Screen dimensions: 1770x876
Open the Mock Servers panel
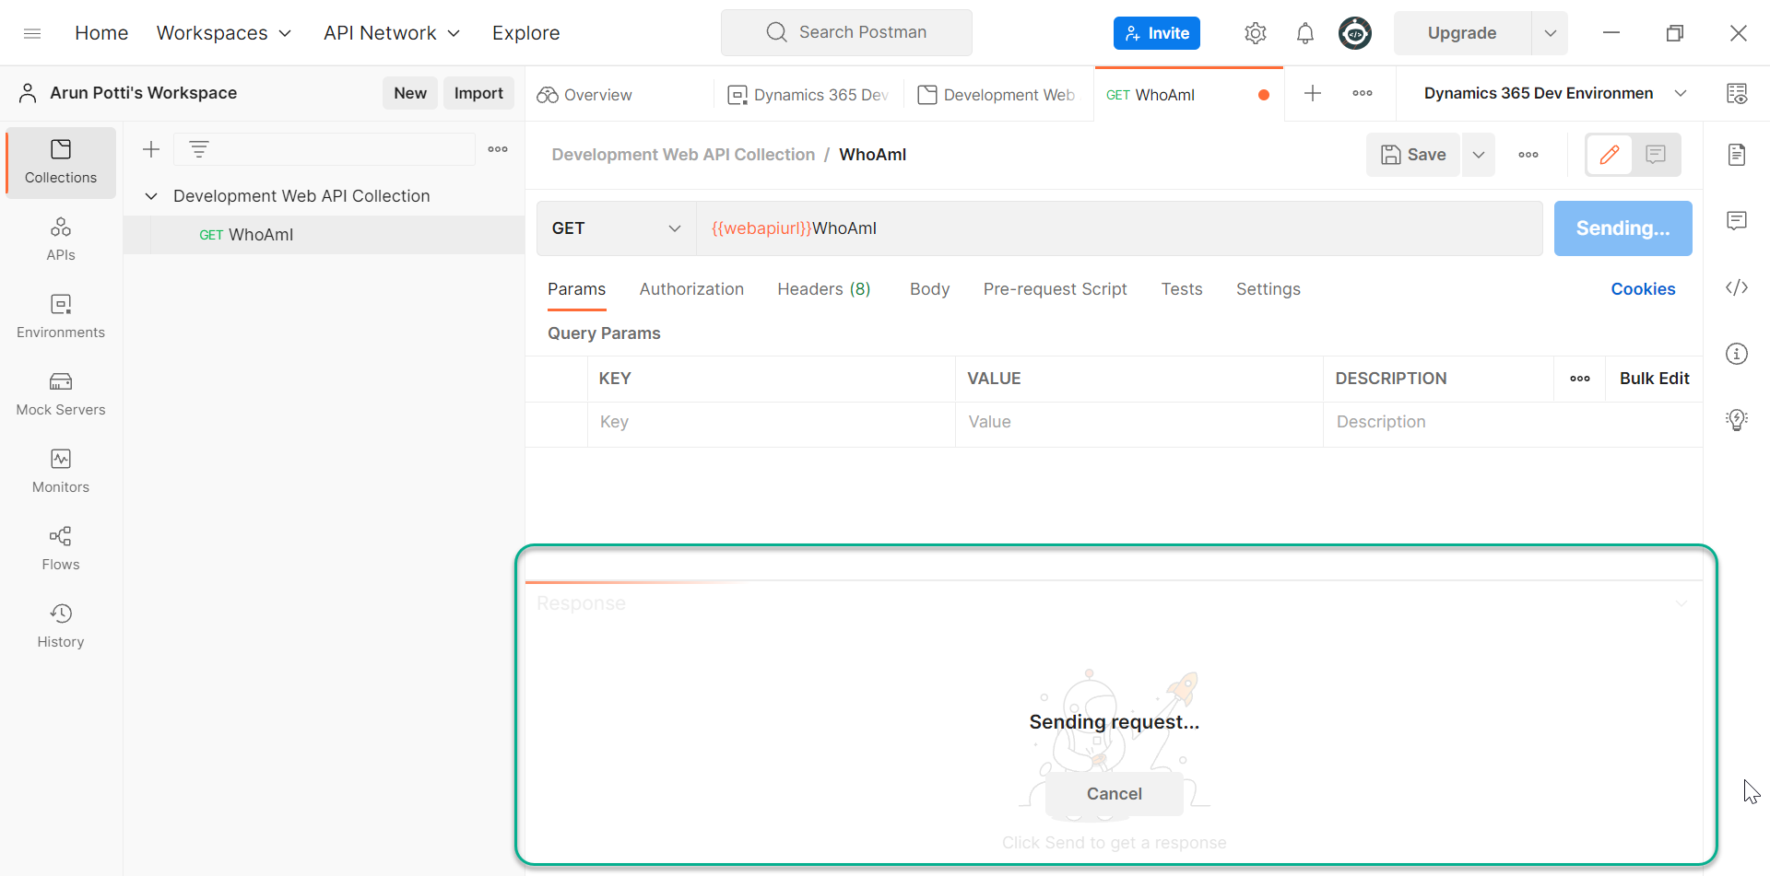(x=60, y=392)
